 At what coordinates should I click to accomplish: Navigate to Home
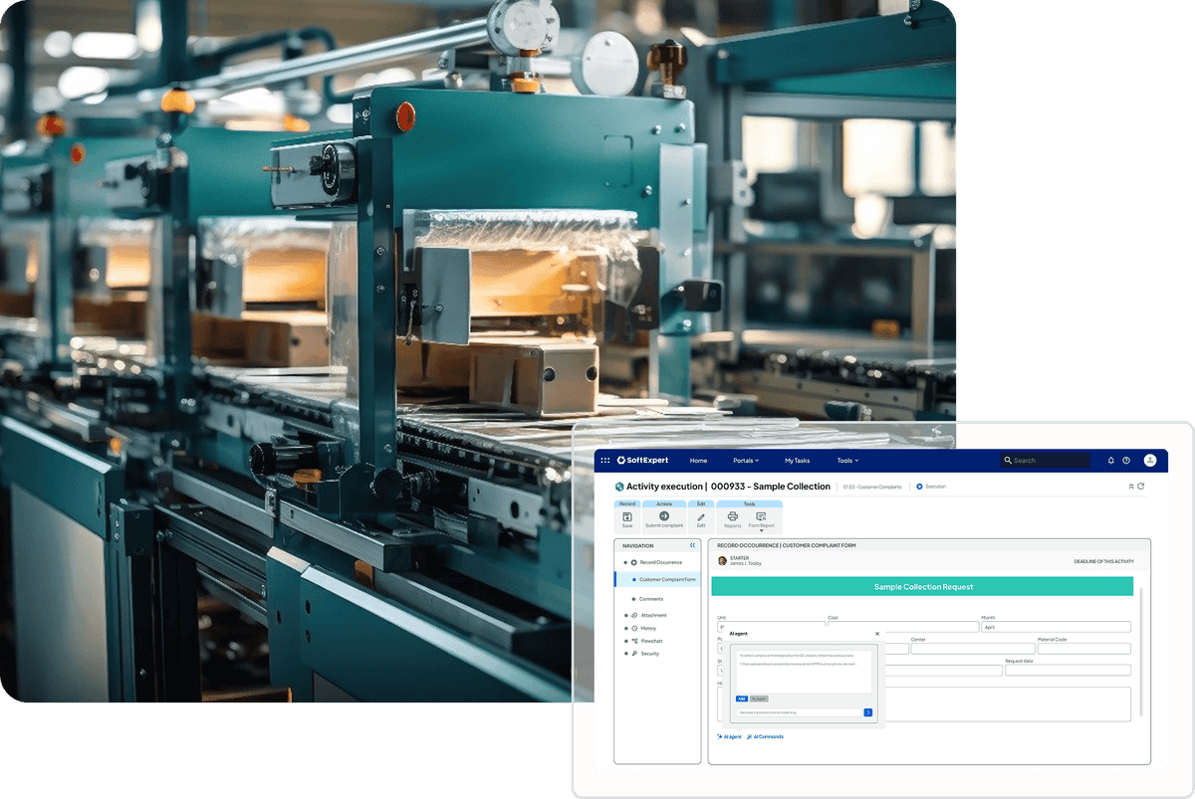click(698, 461)
